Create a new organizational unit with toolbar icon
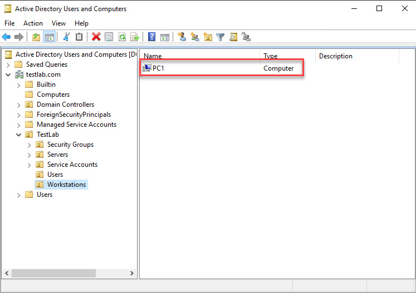 pos(208,37)
